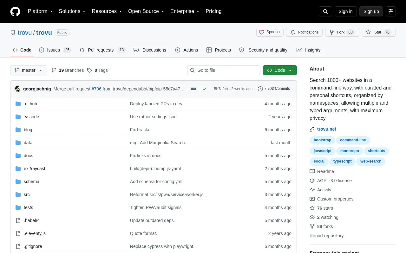
Task: View the green check status icon
Action: tap(205, 89)
